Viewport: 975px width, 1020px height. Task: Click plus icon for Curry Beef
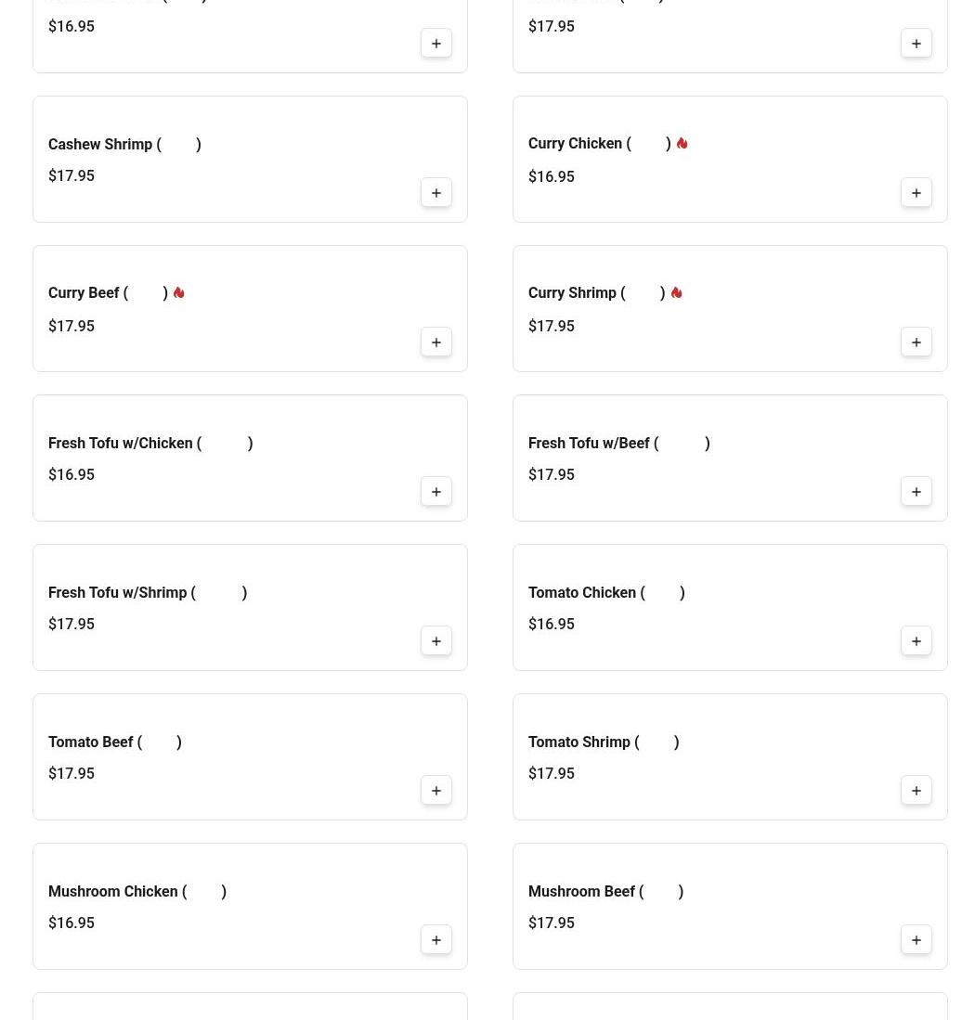pyautogui.click(x=435, y=342)
